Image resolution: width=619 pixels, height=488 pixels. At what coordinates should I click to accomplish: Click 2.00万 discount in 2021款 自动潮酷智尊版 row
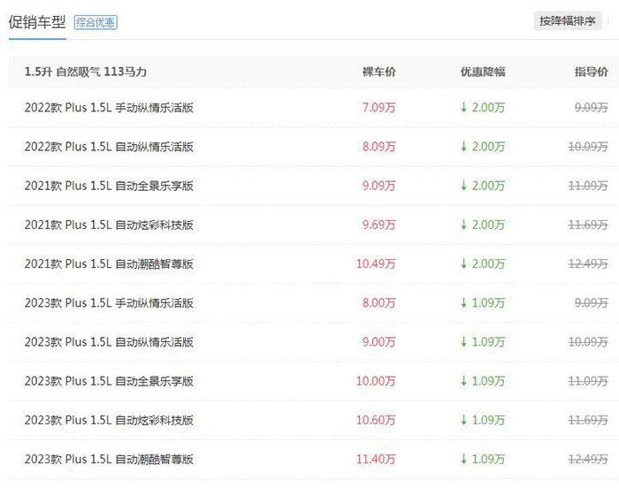point(488,263)
